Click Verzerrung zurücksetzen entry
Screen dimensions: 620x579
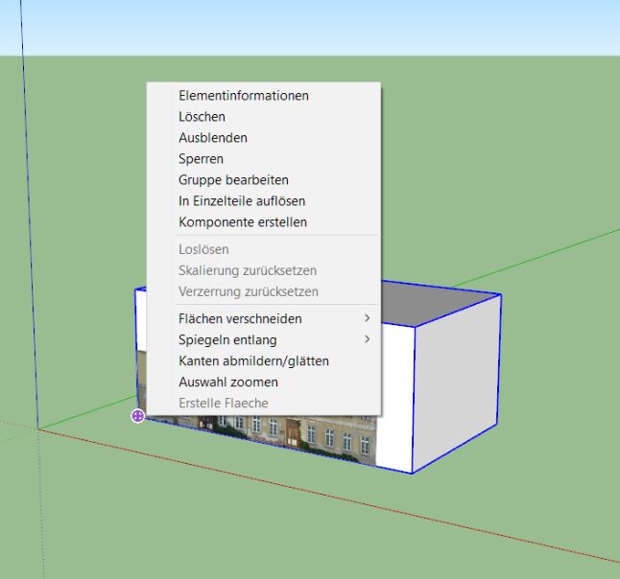(249, 291)
